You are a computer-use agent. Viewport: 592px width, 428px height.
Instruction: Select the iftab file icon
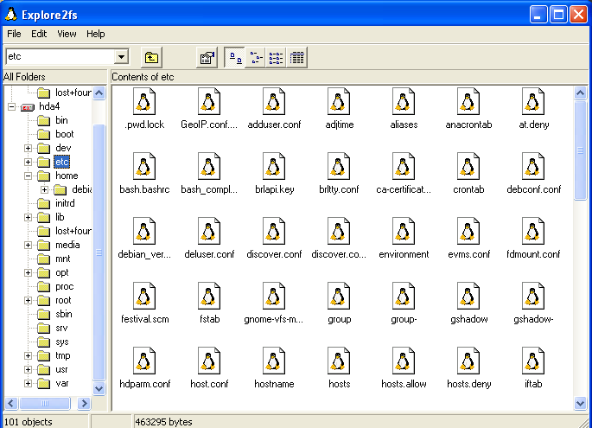pyautogui.click(x=533, y=361)
